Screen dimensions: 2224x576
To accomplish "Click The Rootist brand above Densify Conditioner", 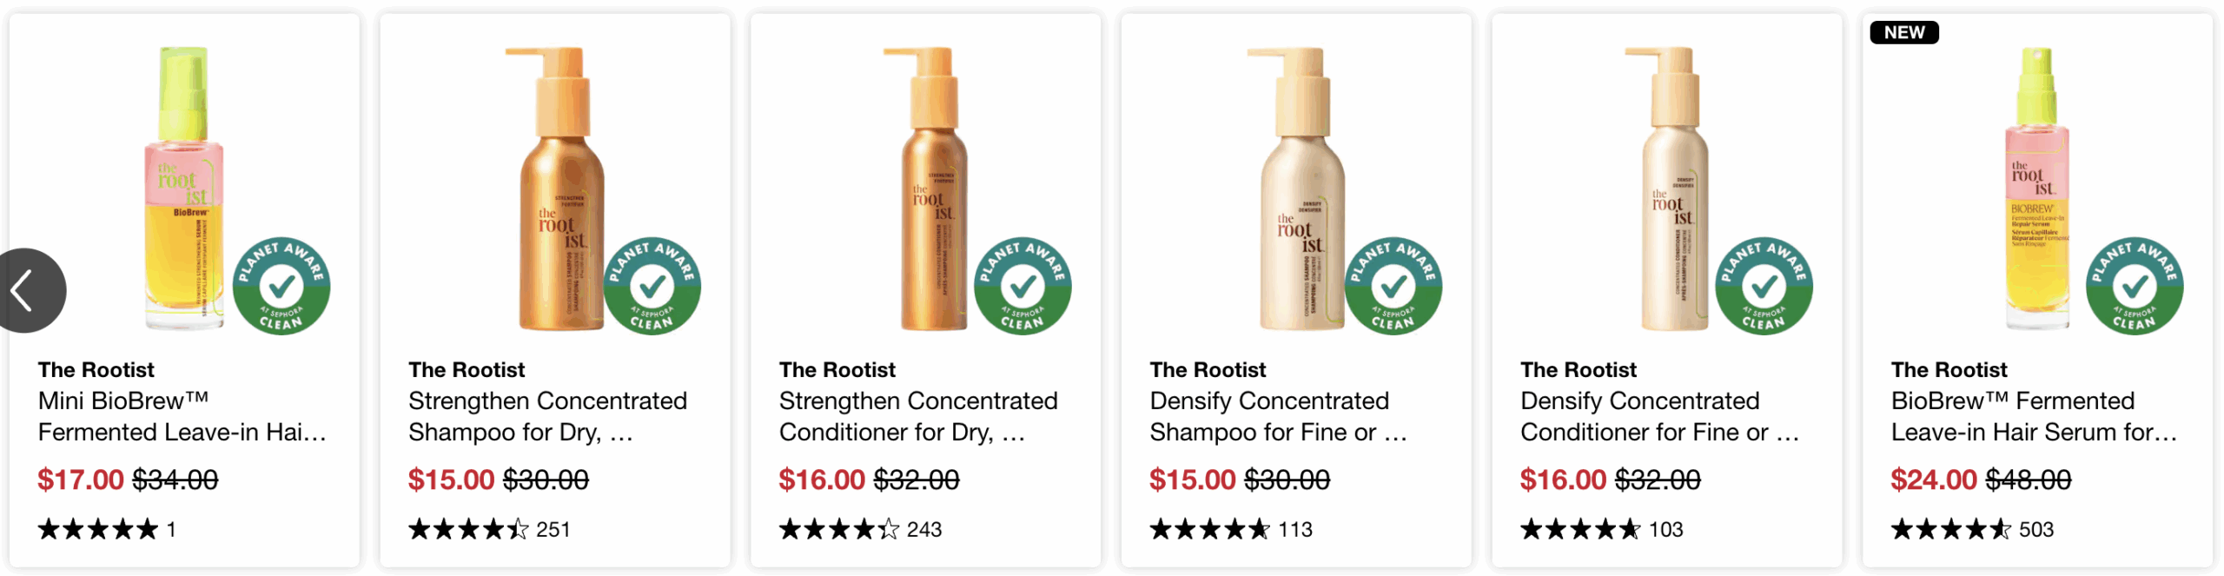I will pyautogui.click(x=1579, y=370).
